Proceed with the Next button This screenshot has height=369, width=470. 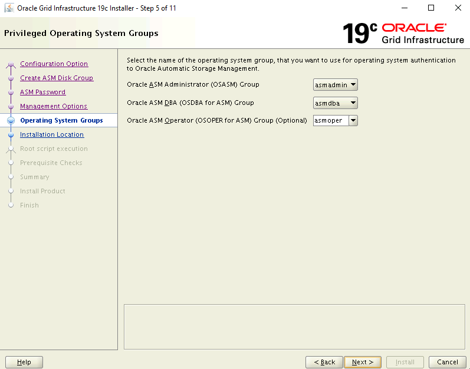[363, 362]
